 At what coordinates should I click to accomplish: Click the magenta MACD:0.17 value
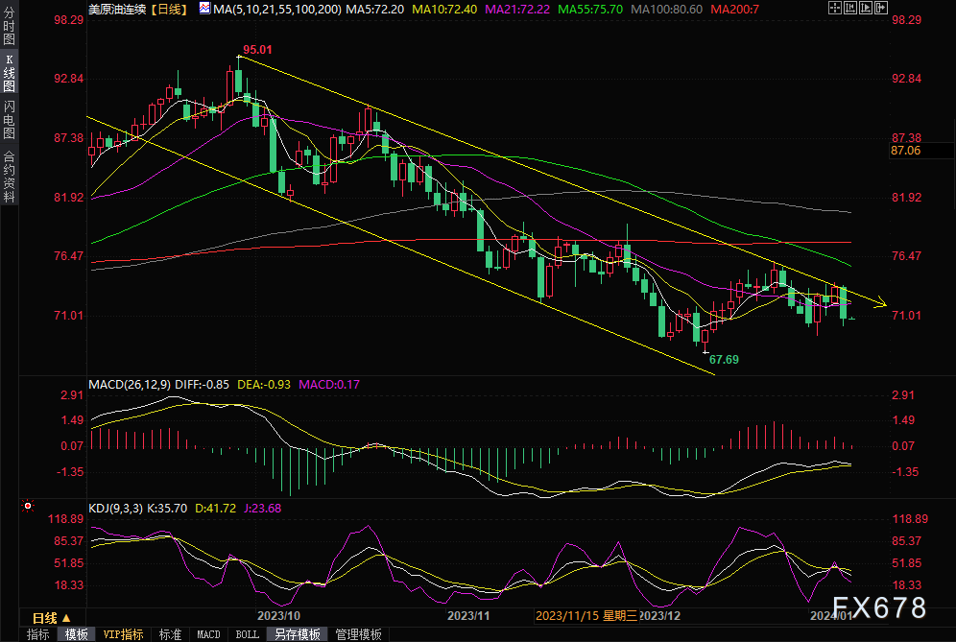[329, 385]
